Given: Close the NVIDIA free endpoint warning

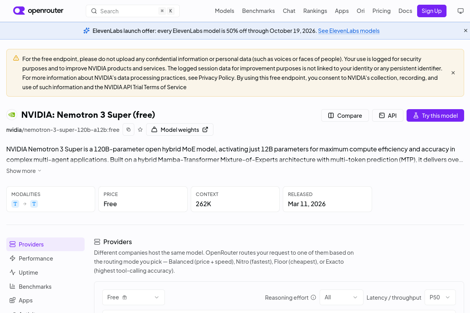Looking at the screenshot, I should (x=453, y=73).
